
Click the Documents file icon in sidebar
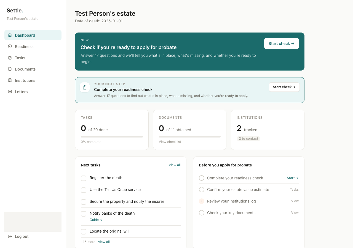(x=10, y=69)
